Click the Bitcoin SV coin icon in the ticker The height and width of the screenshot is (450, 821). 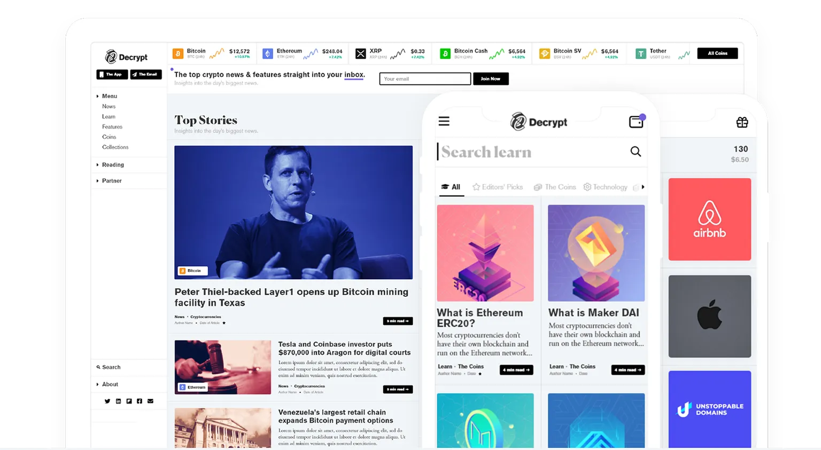pos(545,53)
